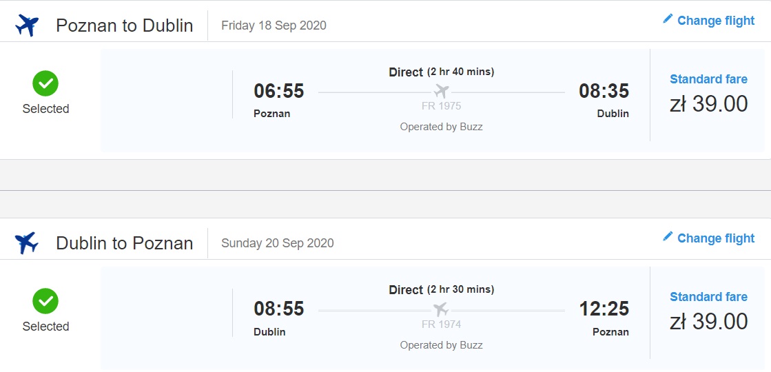Change flight for Sunday 20 Sep

coord(708,238)
